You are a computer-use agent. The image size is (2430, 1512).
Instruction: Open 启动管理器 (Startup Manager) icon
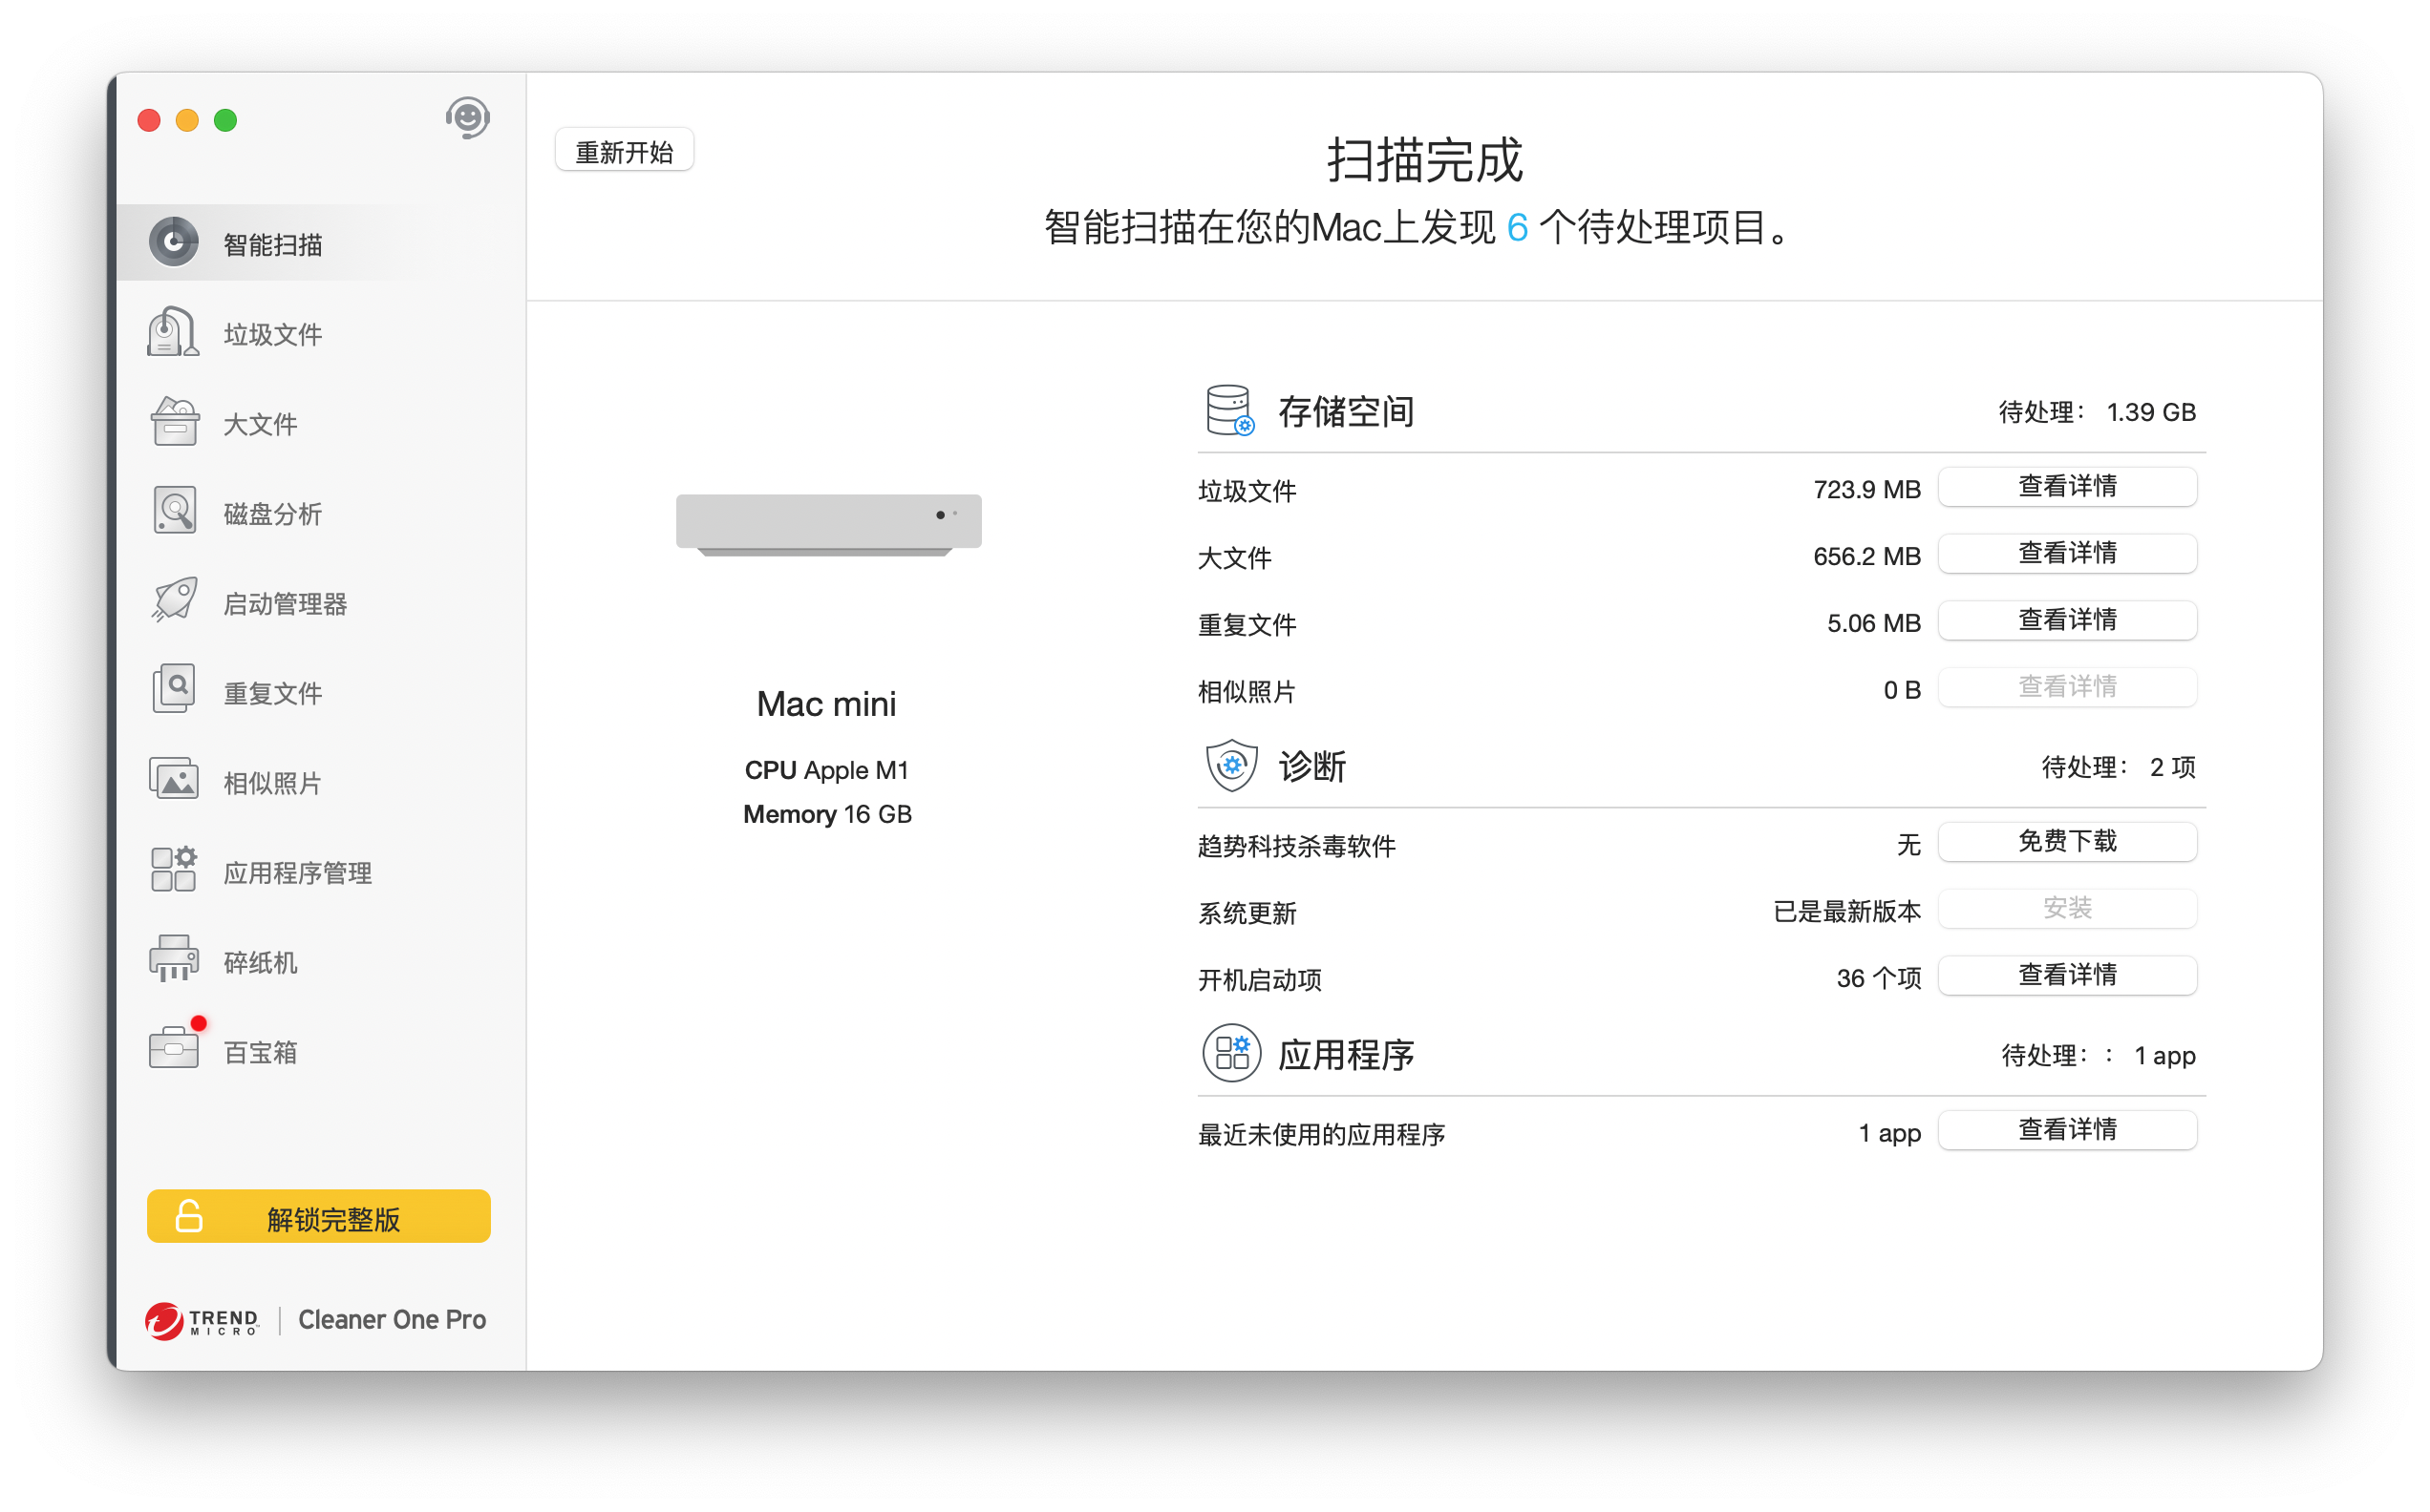[171, 601]
